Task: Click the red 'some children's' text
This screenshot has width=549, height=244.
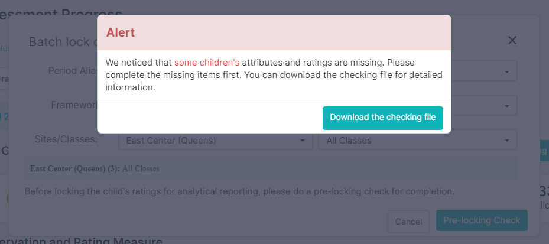Action: click(x=207, y=63)
